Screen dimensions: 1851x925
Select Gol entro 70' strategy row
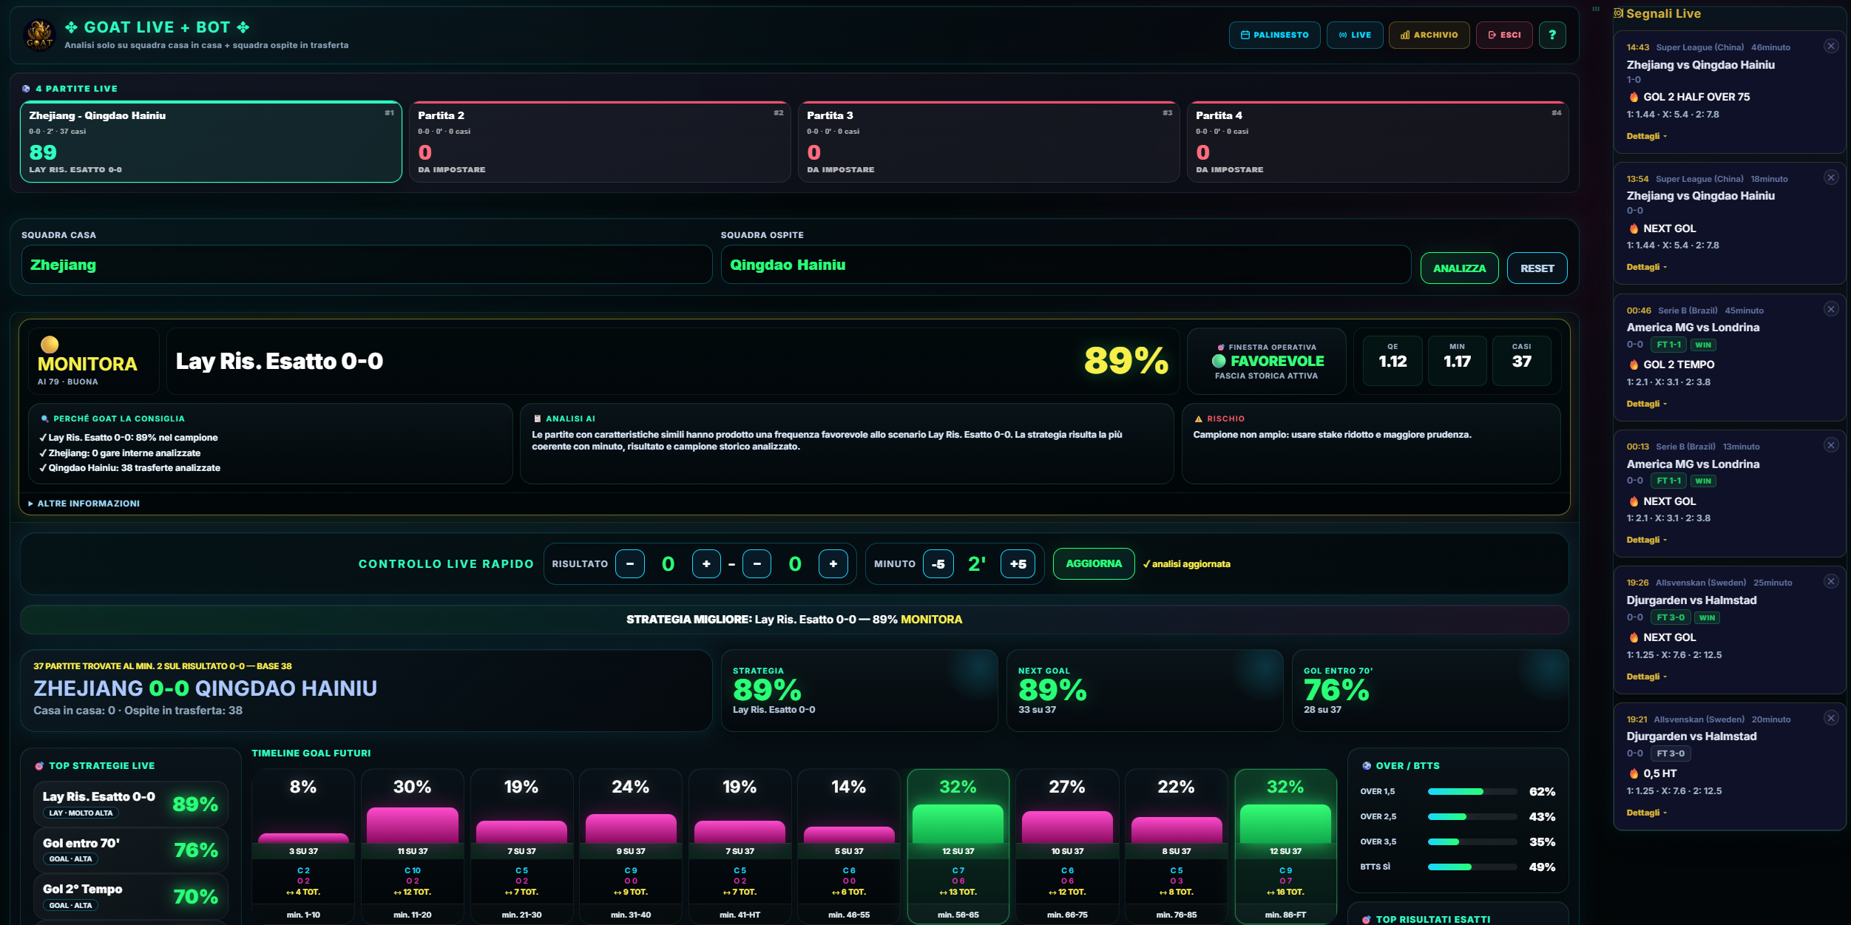pyautogui.click(x=131, y=850)
